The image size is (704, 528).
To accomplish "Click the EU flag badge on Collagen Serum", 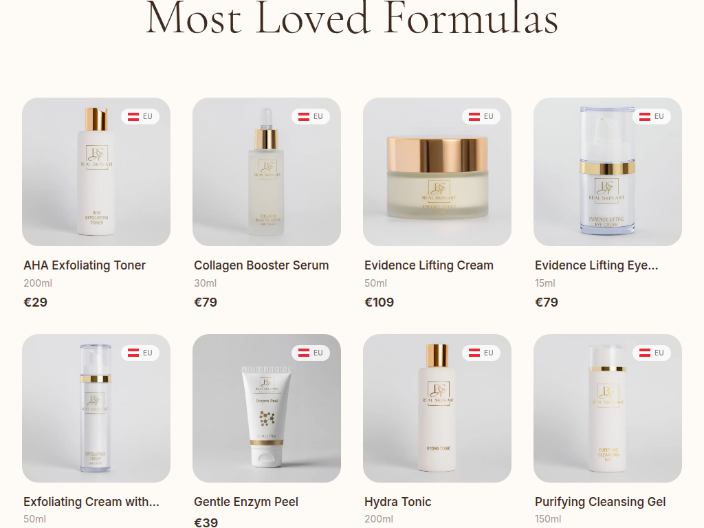I will (311, 116).
